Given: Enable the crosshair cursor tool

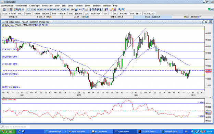Looking at the screenshot, I should coord(73,10).
